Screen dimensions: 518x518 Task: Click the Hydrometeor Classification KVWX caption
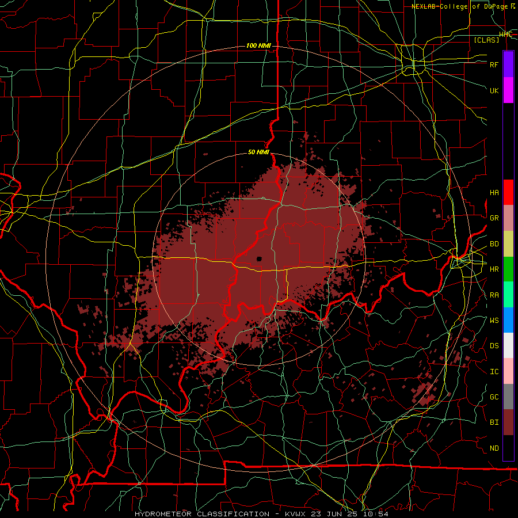(261, 514)
